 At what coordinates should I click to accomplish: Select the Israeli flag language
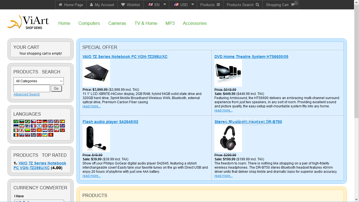click(39, 126)
